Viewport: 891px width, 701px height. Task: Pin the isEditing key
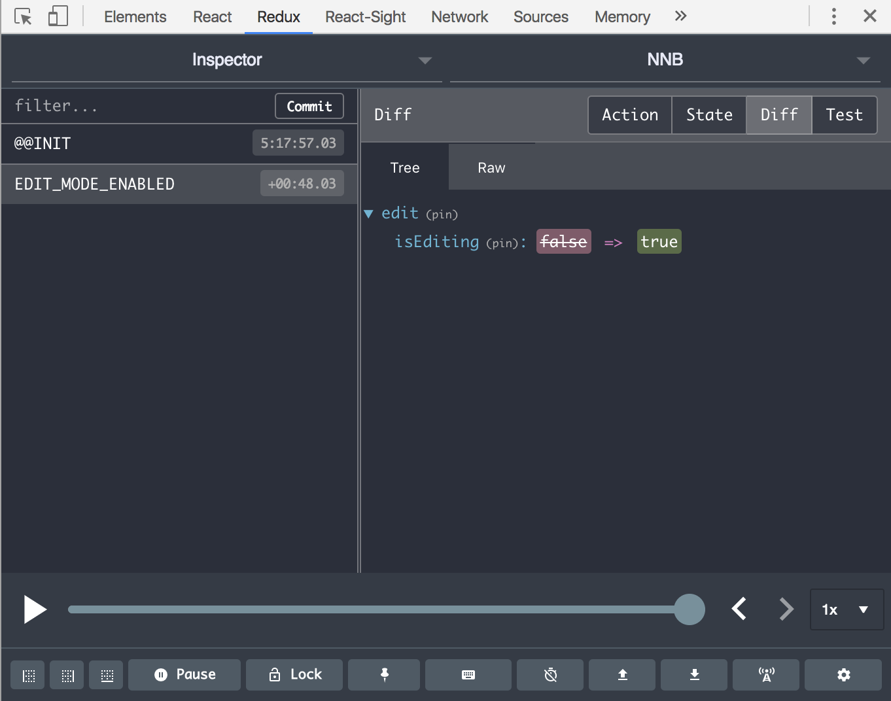coord(502,243)
